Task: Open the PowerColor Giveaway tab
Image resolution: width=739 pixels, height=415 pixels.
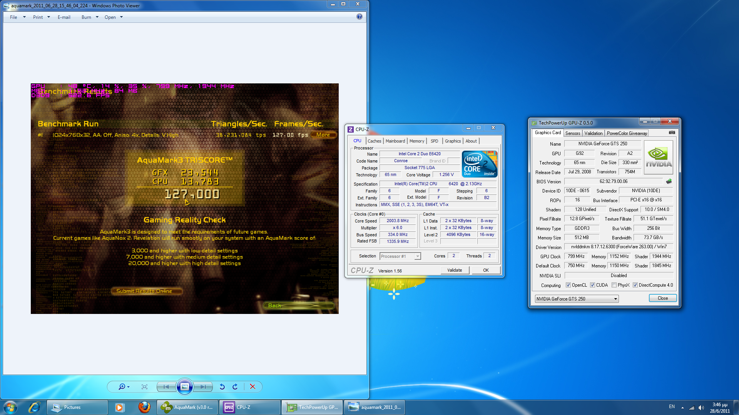Action: (627, 133)
